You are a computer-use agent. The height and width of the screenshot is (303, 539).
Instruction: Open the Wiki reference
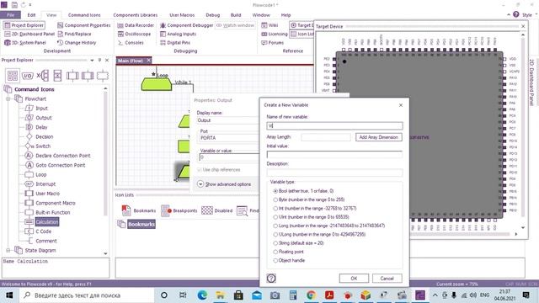pos(269,25)
